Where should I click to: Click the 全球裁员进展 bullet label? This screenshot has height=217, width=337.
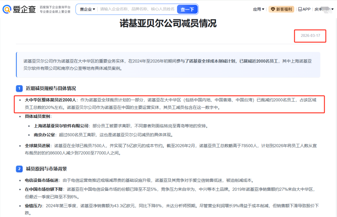37,146
